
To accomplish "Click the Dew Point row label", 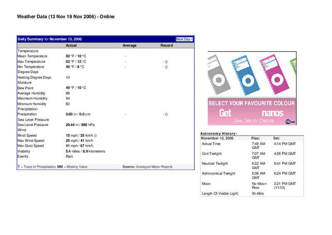I will (25, 88).
